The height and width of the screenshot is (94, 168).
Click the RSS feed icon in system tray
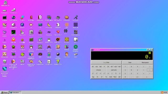pos(162,92)
